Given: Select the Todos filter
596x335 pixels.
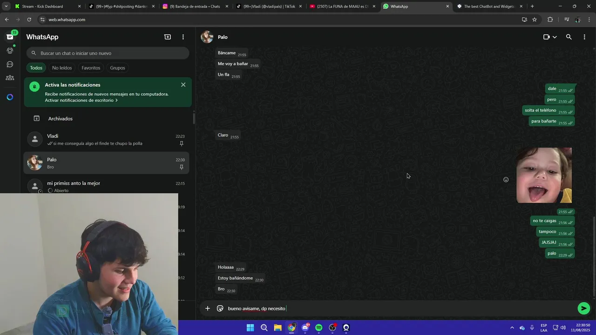Looking at the screenshot, I should coord(36,68).
